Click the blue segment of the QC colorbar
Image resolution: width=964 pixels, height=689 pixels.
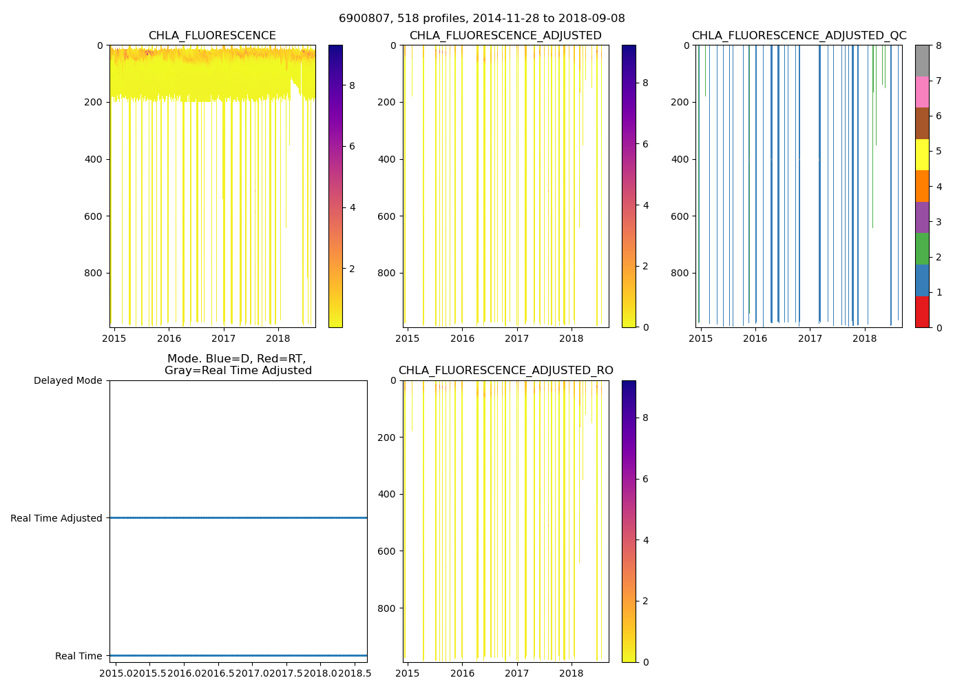(922, 280)
